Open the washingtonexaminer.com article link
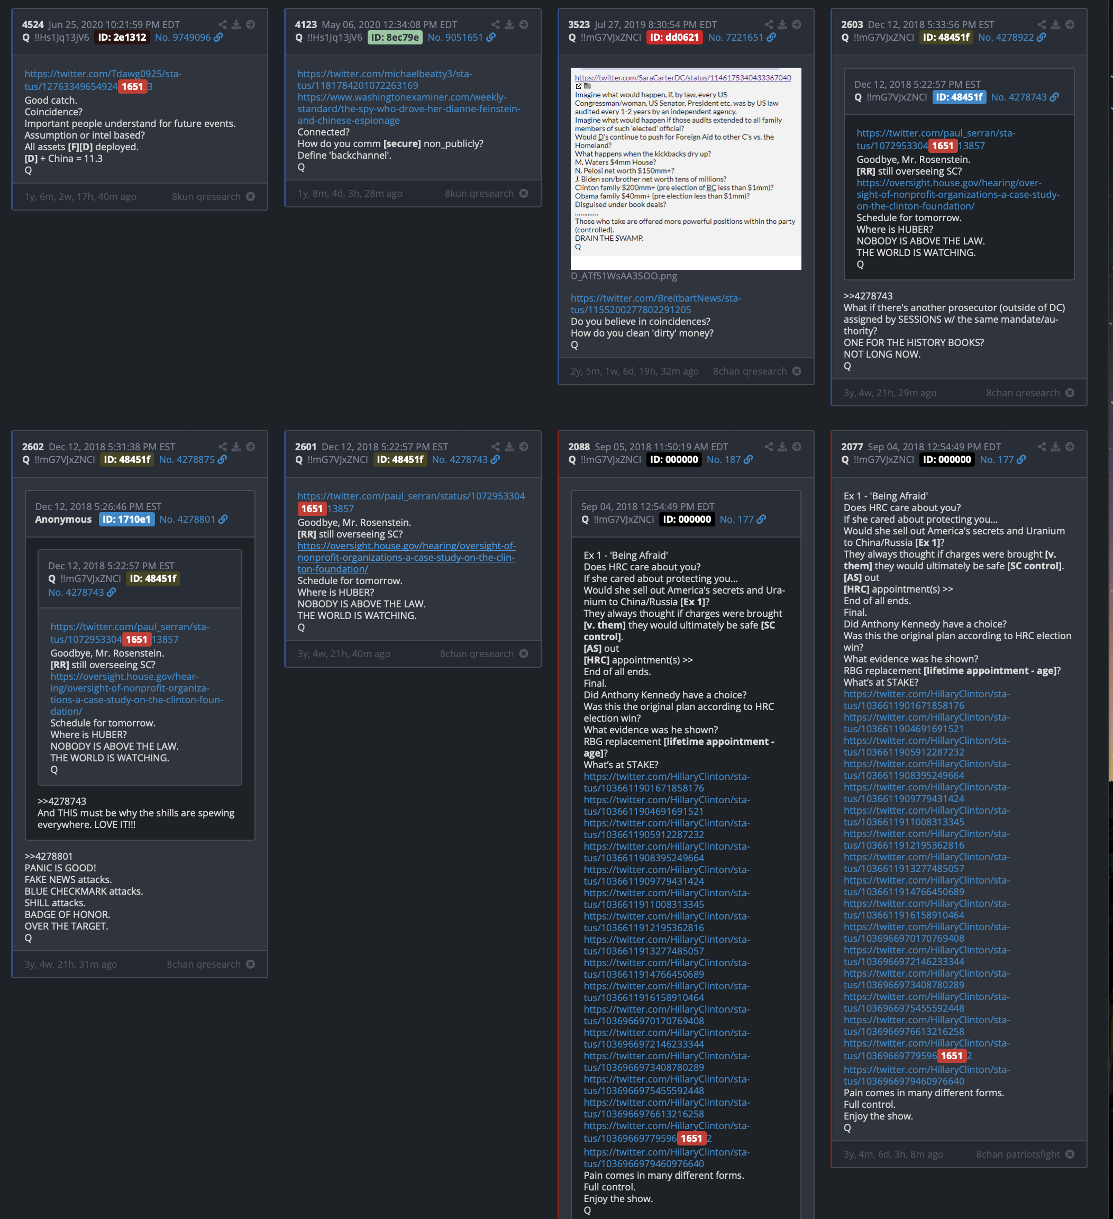Image resolution: width=1113 pixels, height=1219 pixels. (409, 109)
